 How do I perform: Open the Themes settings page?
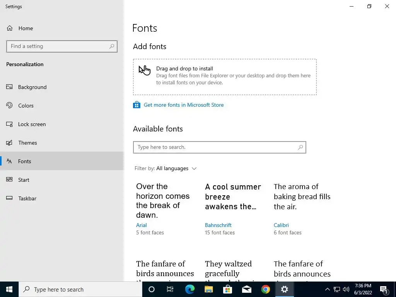click(27, 143)
